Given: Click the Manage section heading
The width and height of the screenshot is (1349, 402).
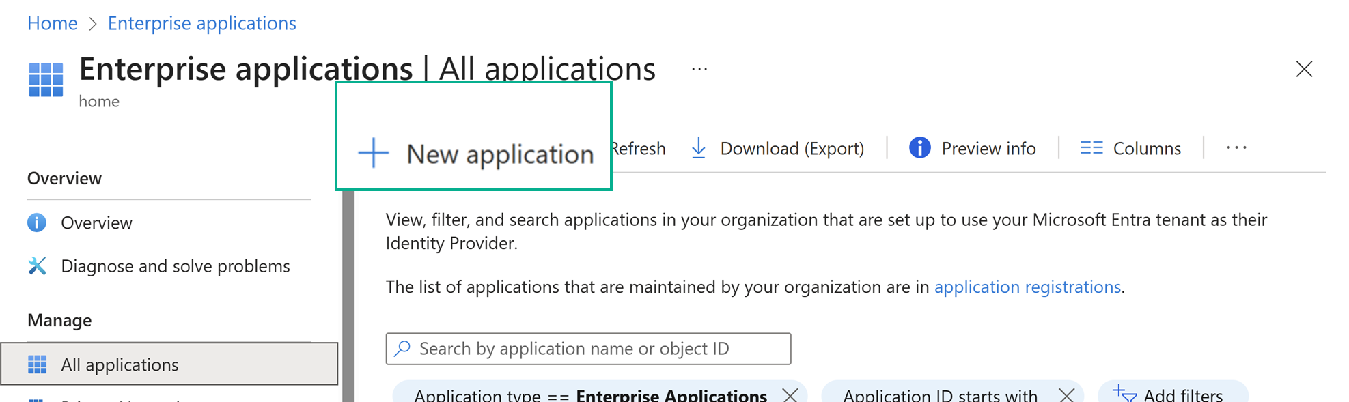Looking at the screenshot, I should click(x=59, y=320).
